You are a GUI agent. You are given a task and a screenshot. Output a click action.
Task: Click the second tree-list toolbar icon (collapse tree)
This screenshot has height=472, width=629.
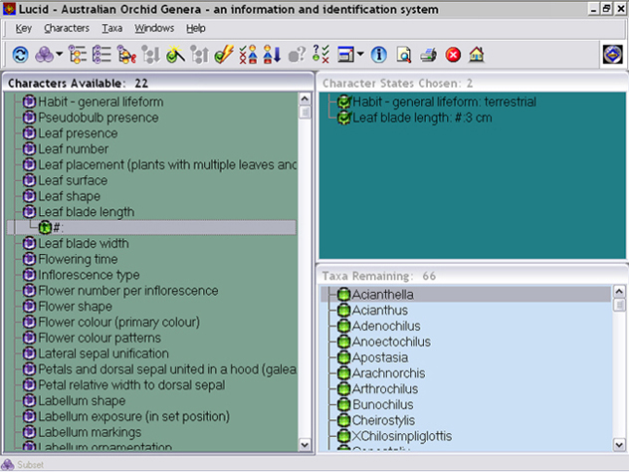coord(102,54)
